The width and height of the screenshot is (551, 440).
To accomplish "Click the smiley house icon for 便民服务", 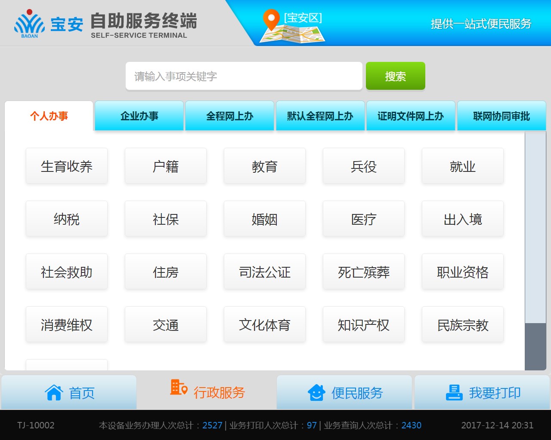I will (316, 392).
